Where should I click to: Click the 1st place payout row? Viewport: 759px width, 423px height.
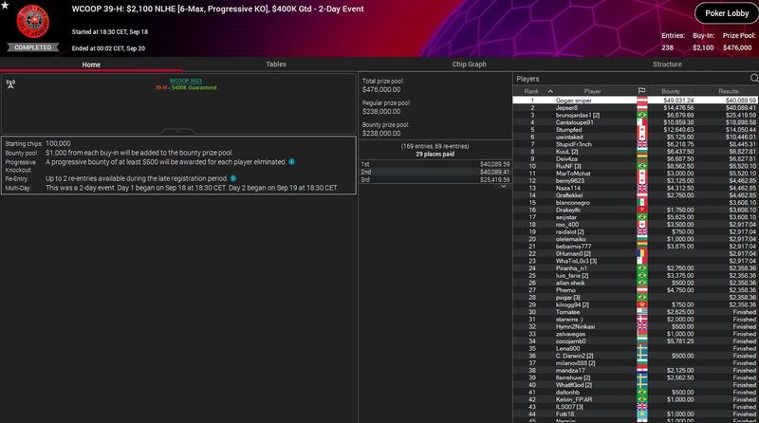(435, 165)
